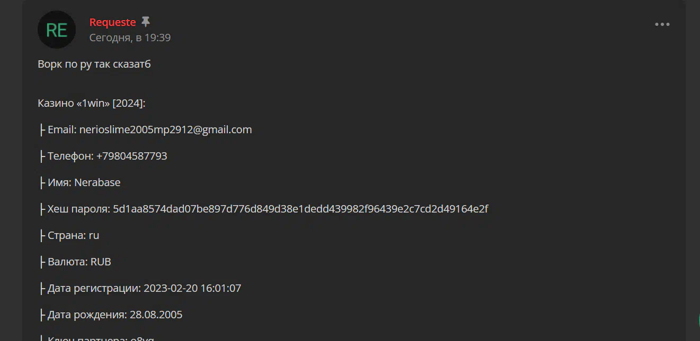Open the RE profile avatar
Image resolution: width=700 pixels, height=341 pixels.
point(57,30)
